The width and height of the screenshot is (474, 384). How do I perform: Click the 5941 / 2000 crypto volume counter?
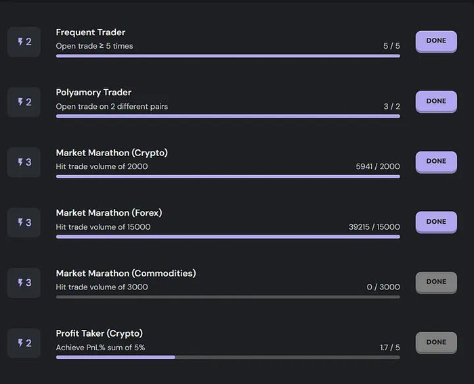click(377, 166)
